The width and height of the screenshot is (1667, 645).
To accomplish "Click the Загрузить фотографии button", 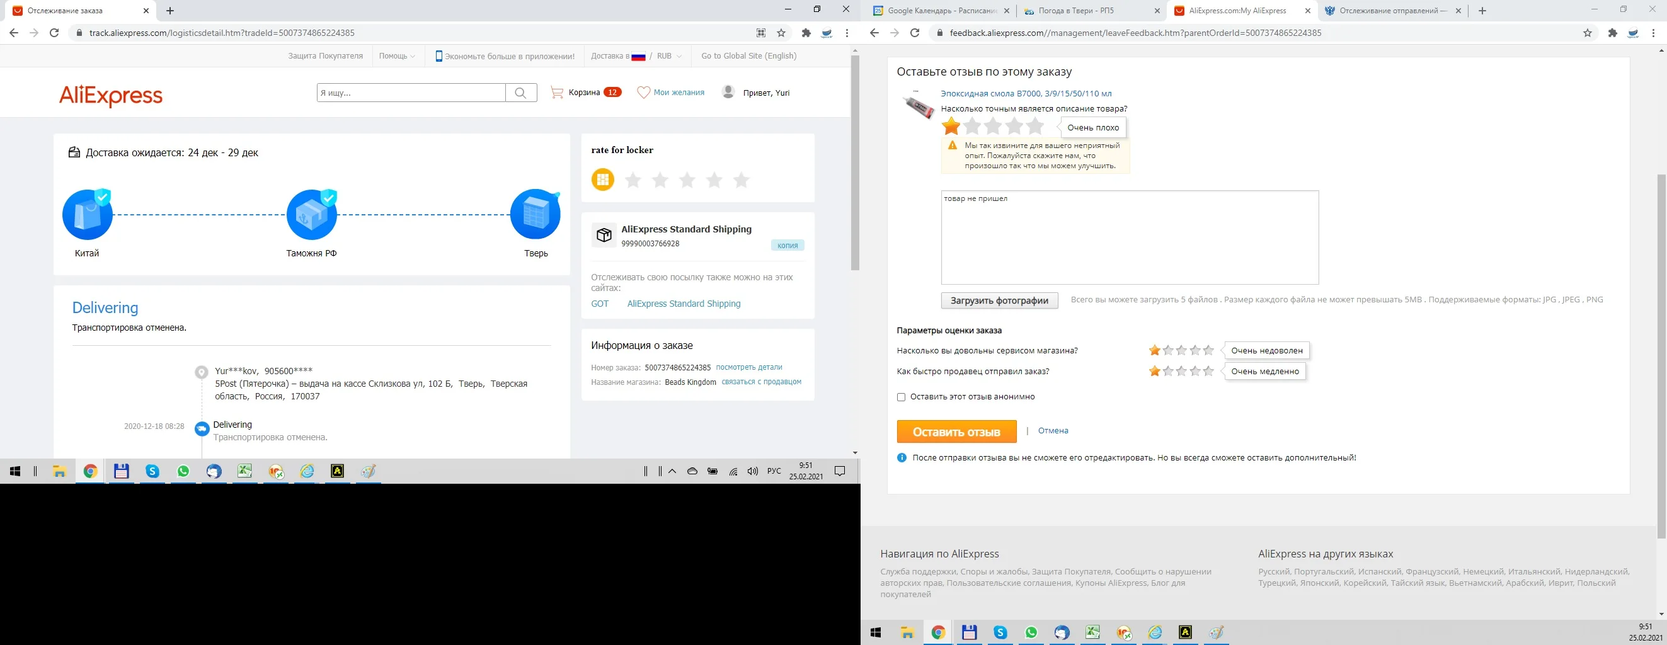I will pos(999,300).
